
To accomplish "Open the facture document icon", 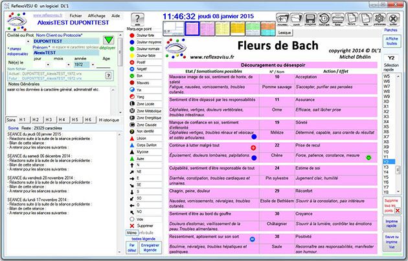I will [x=352, y=19].
